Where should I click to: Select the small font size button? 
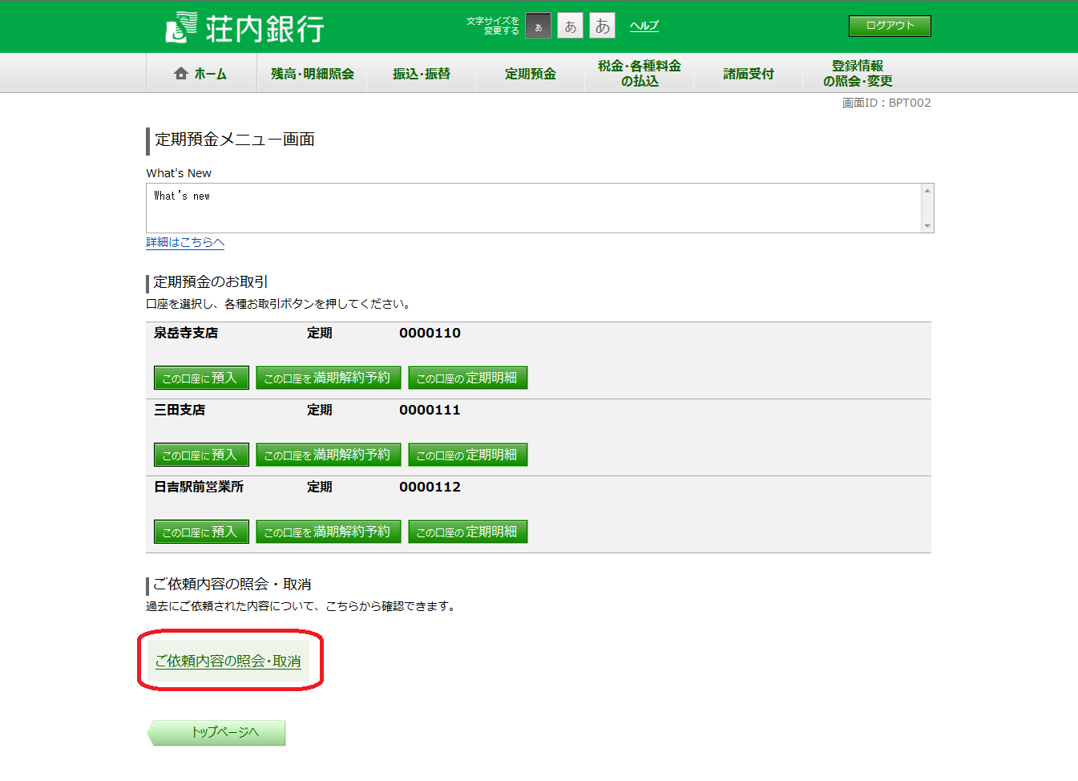click(538, 26)
